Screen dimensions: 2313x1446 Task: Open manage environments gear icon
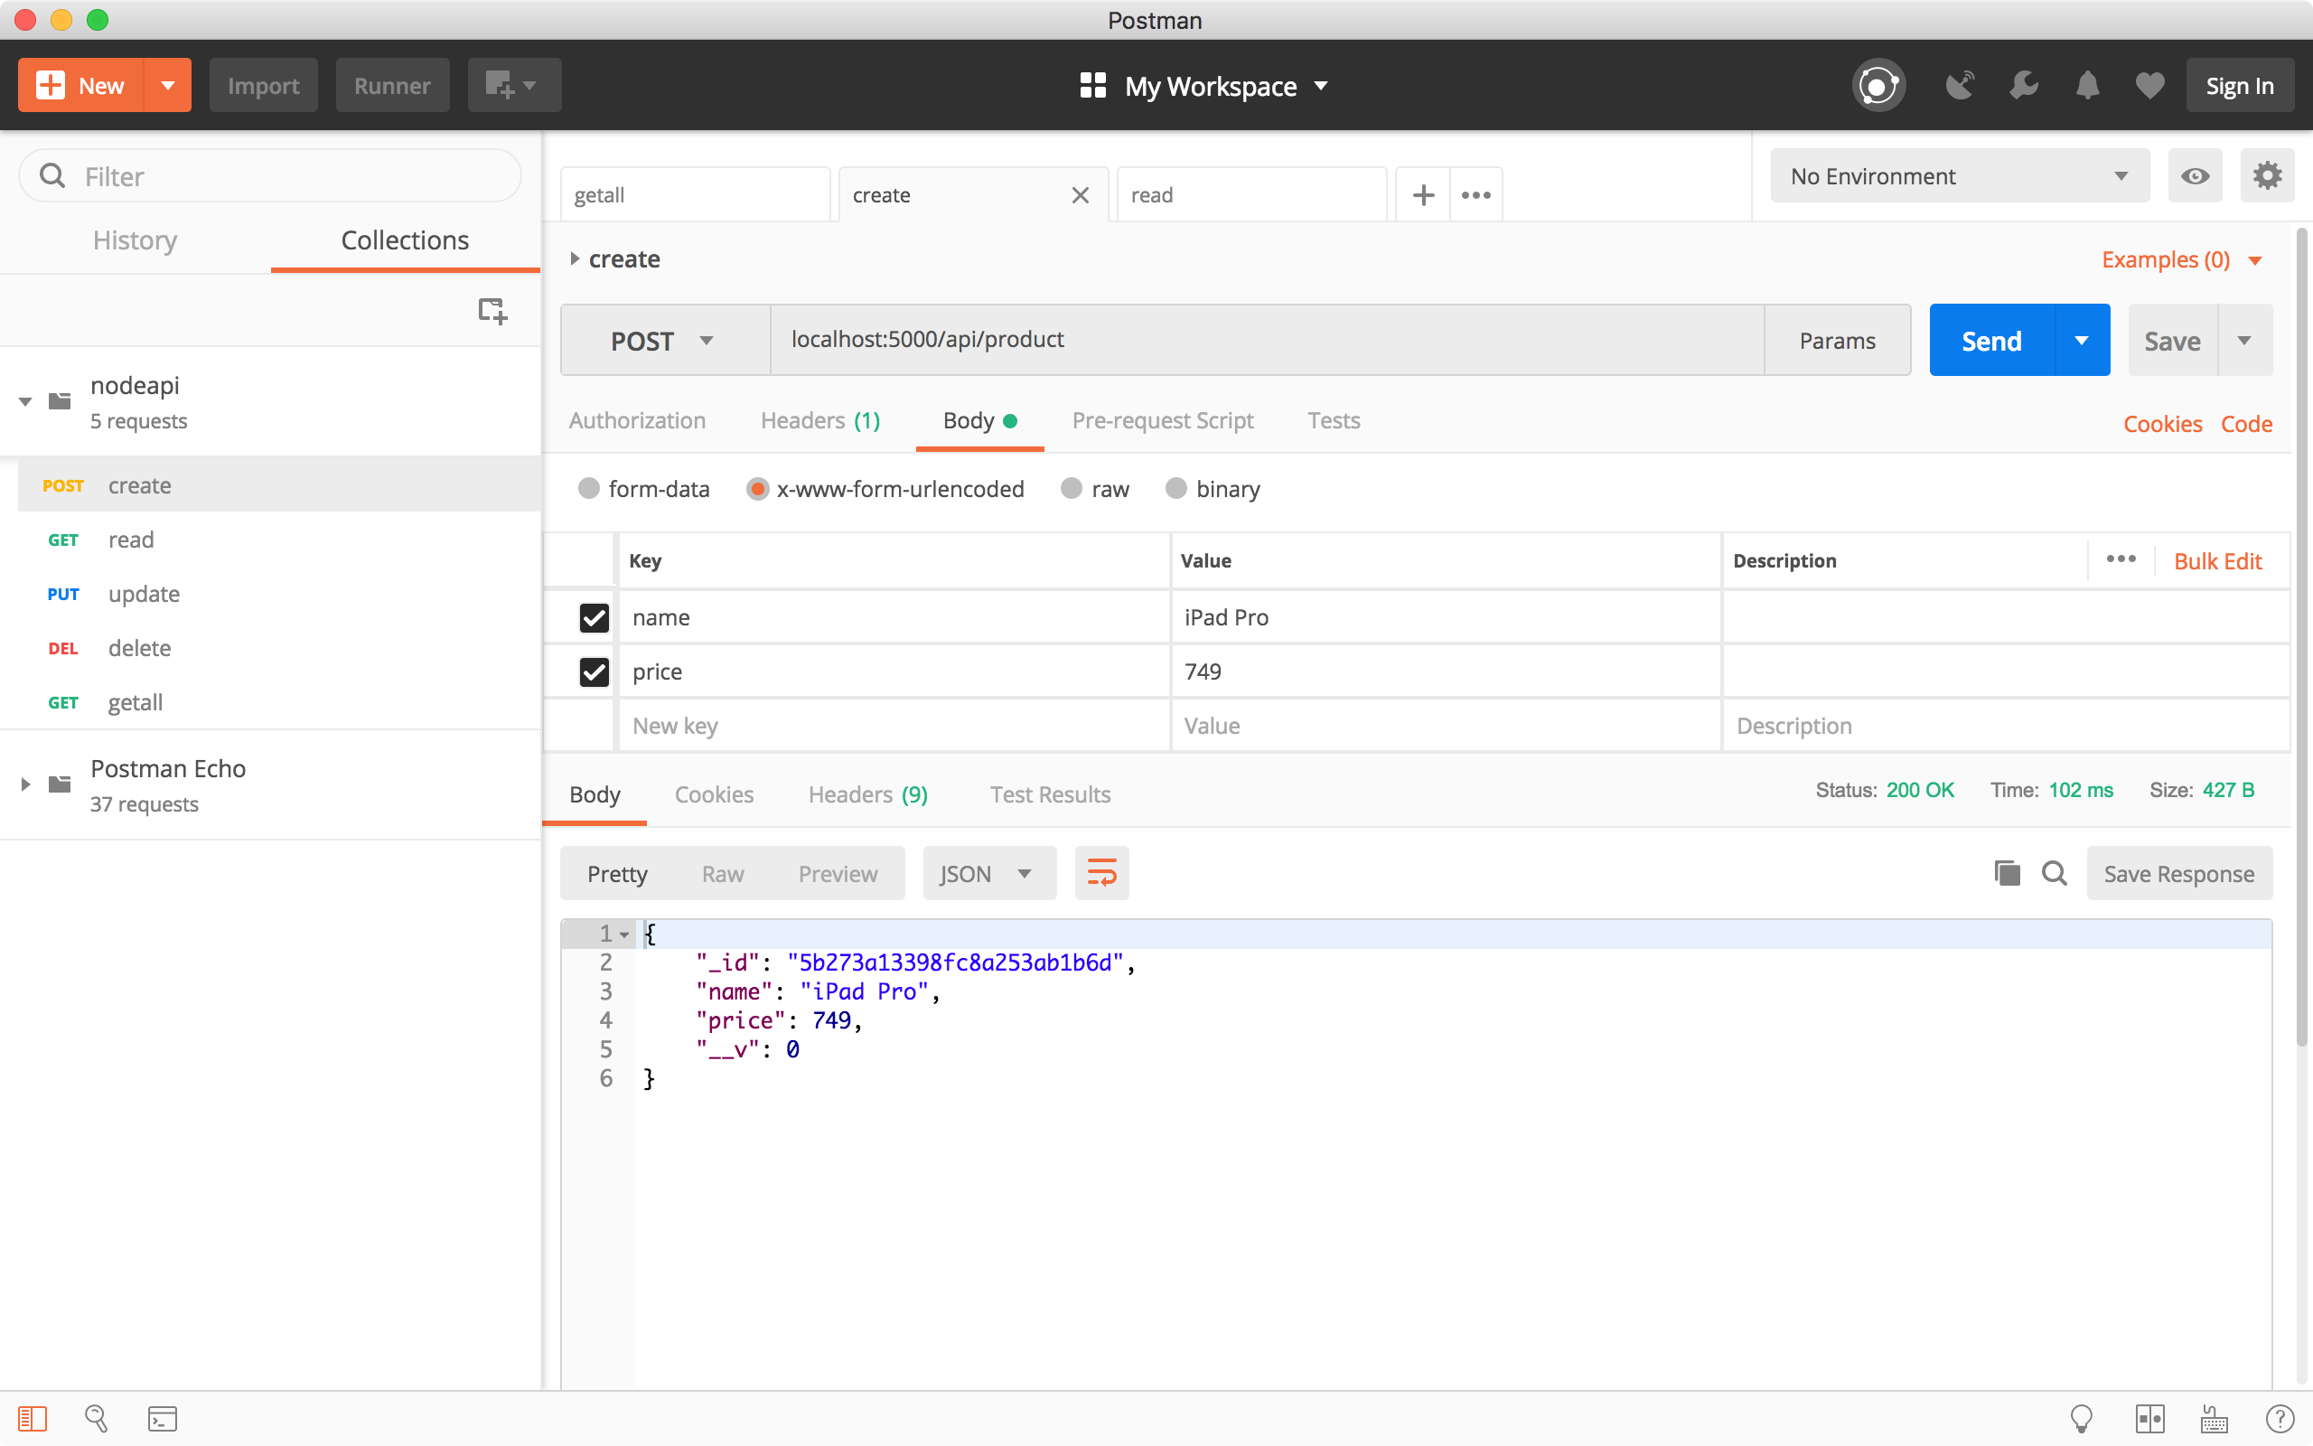[2266, 176]
